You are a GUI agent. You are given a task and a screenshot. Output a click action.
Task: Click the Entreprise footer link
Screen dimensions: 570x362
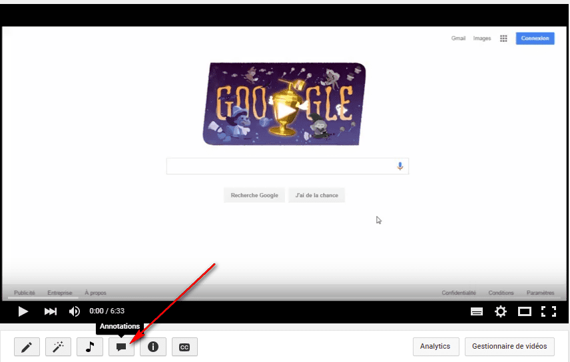(x=60, y=293)
